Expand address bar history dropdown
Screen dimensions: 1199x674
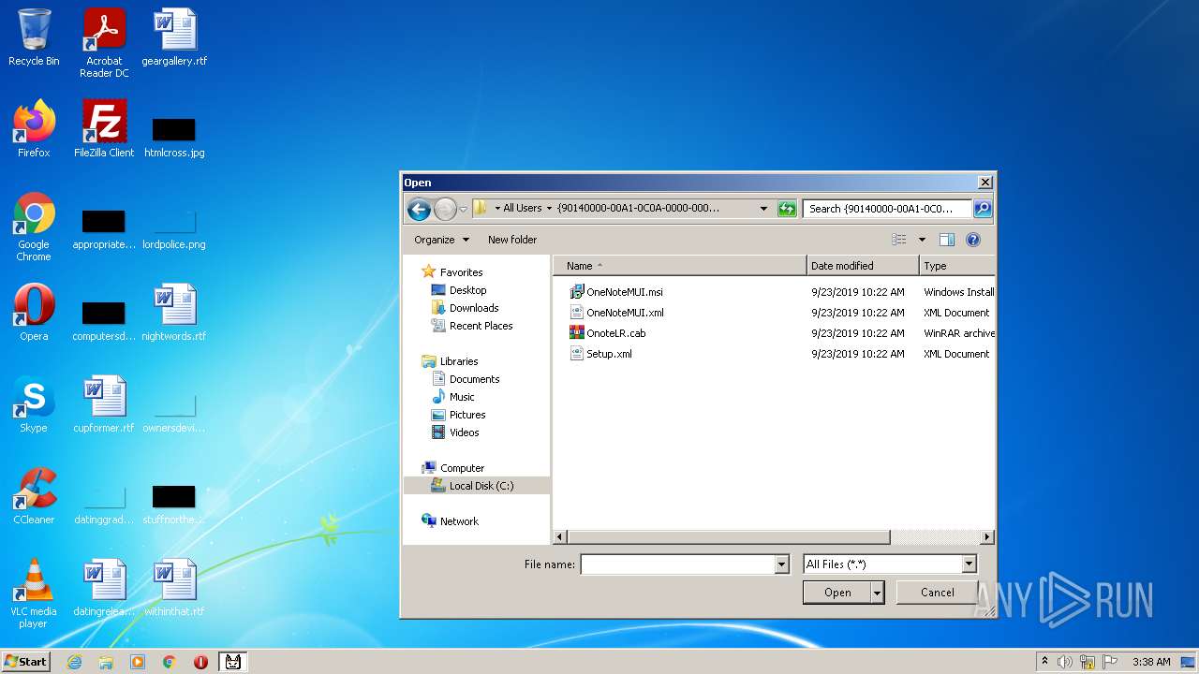763,209
